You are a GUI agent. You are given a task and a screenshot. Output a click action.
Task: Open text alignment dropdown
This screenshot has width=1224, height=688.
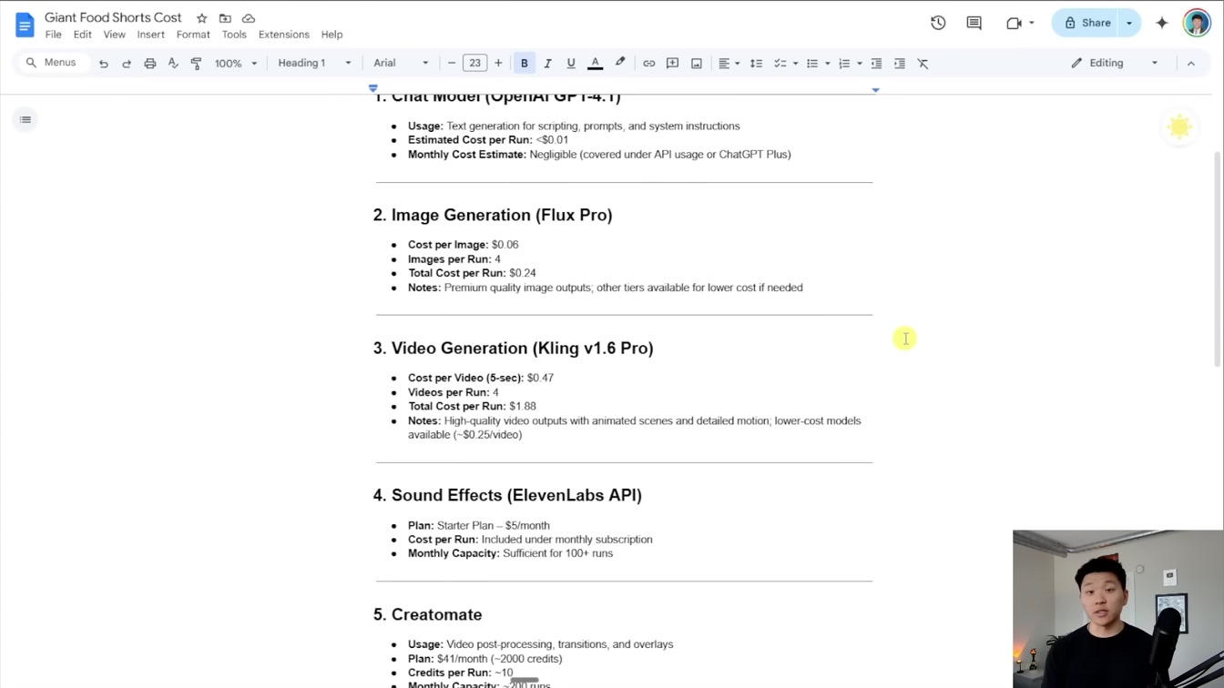(729, 63)
